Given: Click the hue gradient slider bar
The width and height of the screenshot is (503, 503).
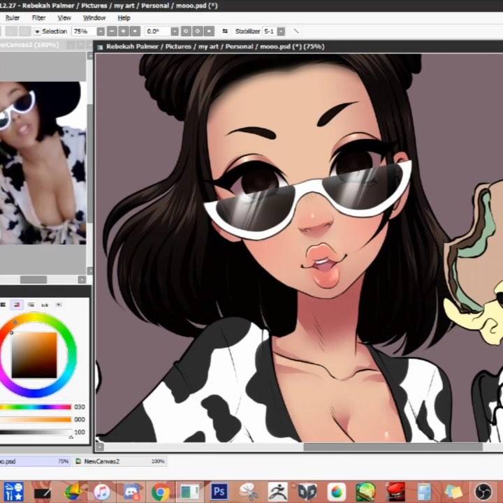Looking at the screenshot, I should pos(36,407).
